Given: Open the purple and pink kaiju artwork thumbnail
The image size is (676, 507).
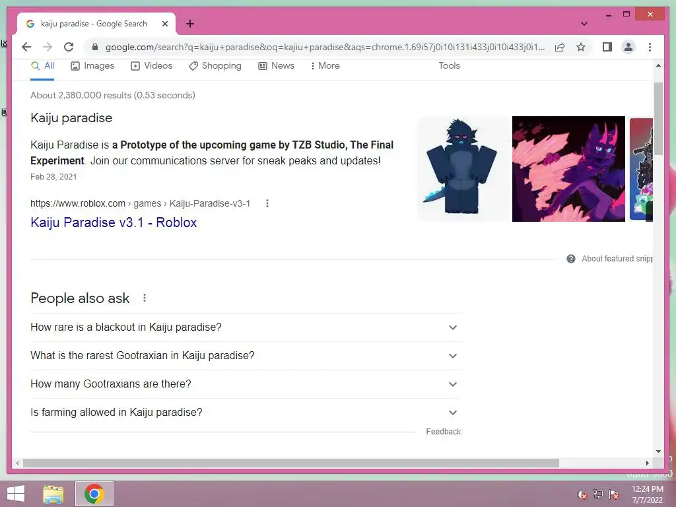Looking at the screenshot, I should click(x=568, y=168).
